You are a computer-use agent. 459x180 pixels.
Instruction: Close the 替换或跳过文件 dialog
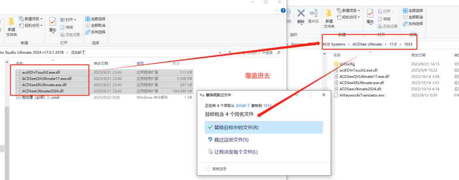point(324,95)
